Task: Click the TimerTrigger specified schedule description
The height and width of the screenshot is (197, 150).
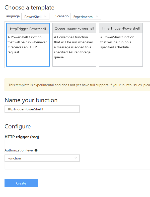Action: pyautogui.click(x=117, y=42)
